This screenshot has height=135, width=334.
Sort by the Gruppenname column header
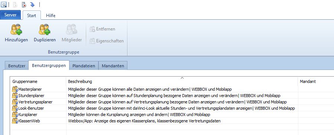click(38, 81)
